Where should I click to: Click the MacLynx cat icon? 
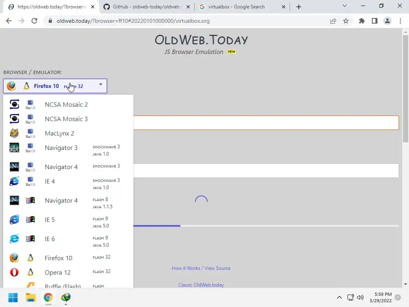point(14,134)
